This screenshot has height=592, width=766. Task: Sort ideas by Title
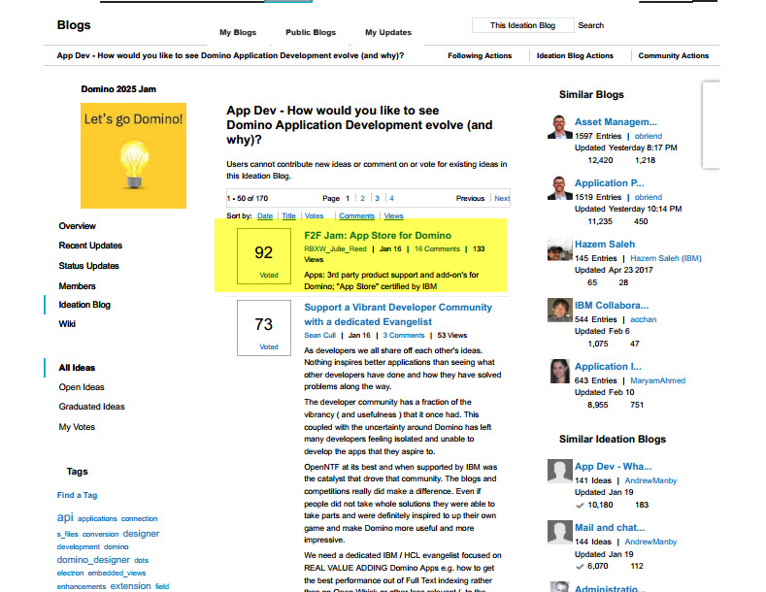point(288,215)
